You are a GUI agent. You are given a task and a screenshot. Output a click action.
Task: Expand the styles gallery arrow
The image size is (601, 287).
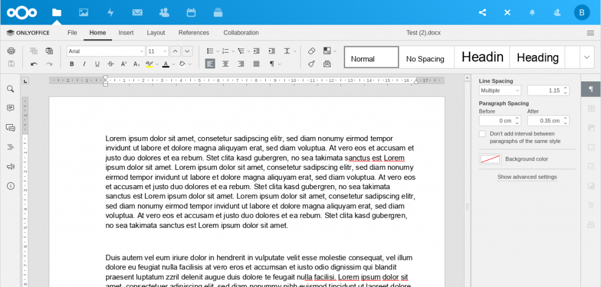coord(586,57)
